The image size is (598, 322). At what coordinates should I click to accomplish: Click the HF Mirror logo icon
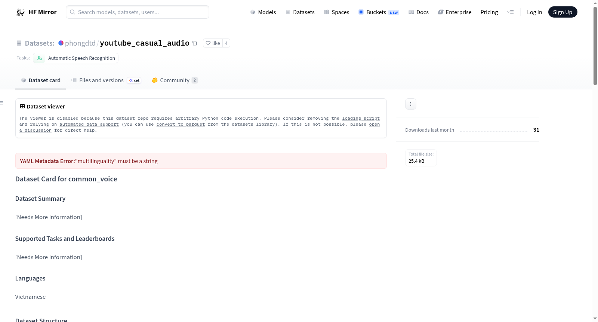tap(21, 12)
